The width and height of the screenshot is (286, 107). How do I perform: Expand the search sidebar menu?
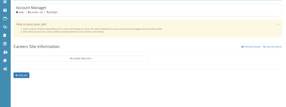tap(5, 27)
